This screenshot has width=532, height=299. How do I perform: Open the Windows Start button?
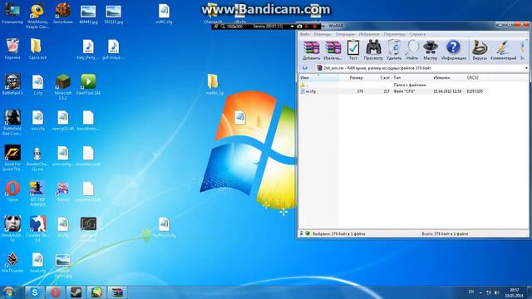point(8,292)
